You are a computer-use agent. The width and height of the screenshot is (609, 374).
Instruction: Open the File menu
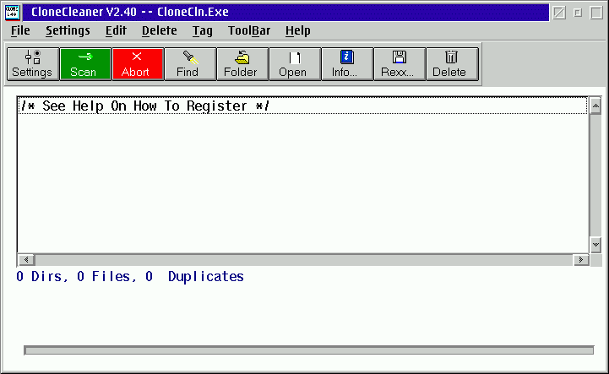[x=20, y=30]
